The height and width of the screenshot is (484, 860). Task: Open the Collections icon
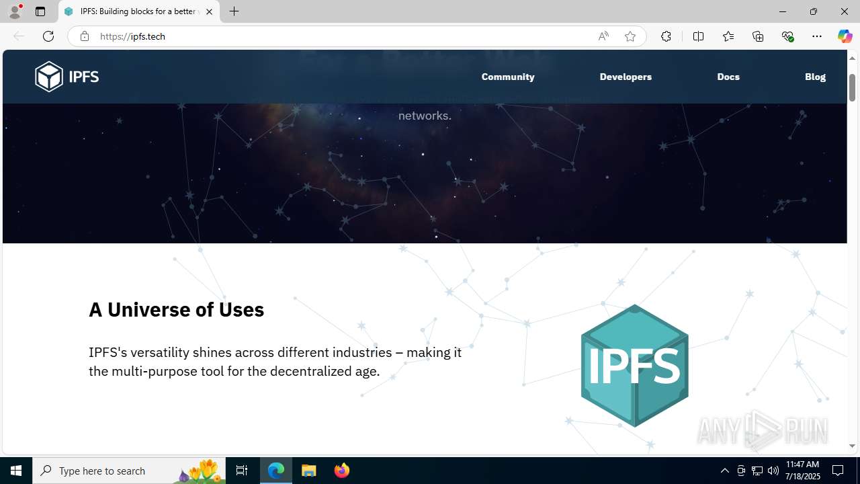coord(758,36)
